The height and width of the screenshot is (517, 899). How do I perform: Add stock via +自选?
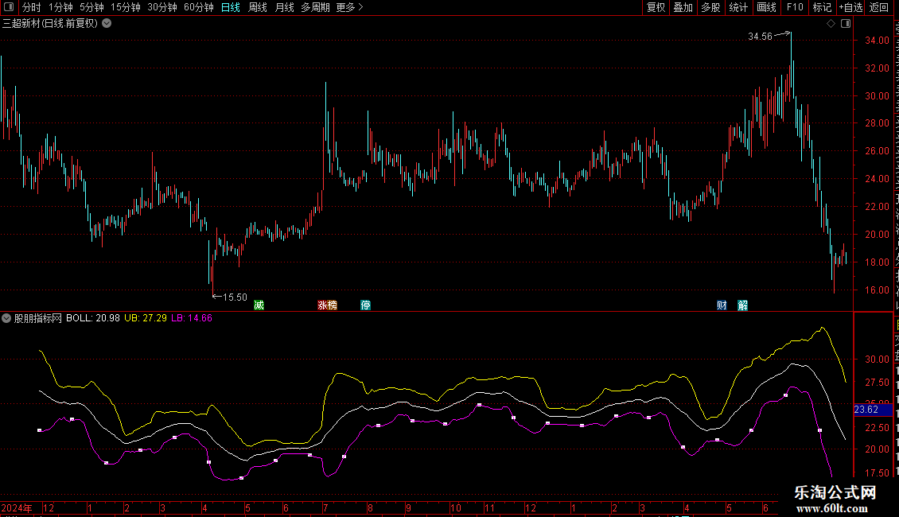(850, 7)
